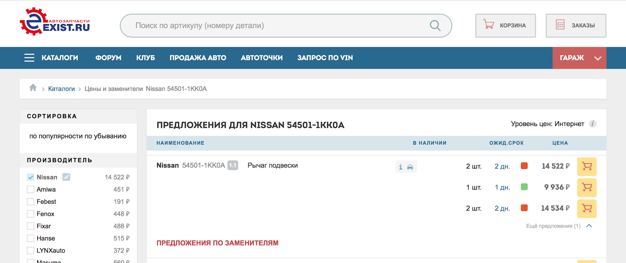Click the LYNXauto price 372 ₽
Screen dimensions: 626x263
[121, 251]
